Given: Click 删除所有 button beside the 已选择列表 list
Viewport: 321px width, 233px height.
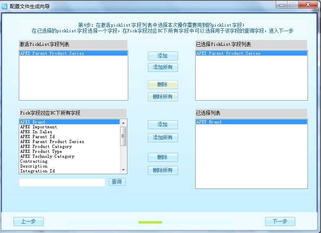Looking at the screenshot, I should click(163, 170).
